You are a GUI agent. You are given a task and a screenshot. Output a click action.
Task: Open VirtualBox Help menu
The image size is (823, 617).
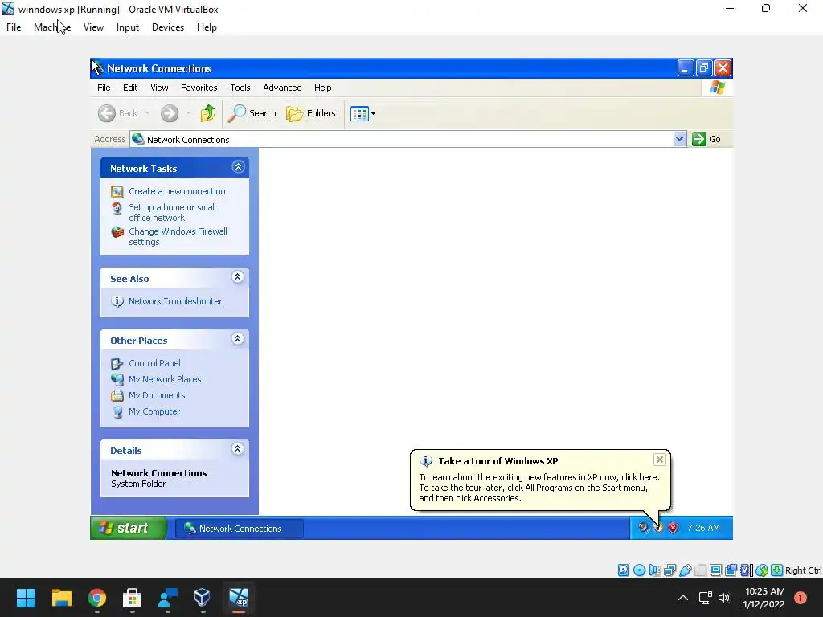coord(207,27)
